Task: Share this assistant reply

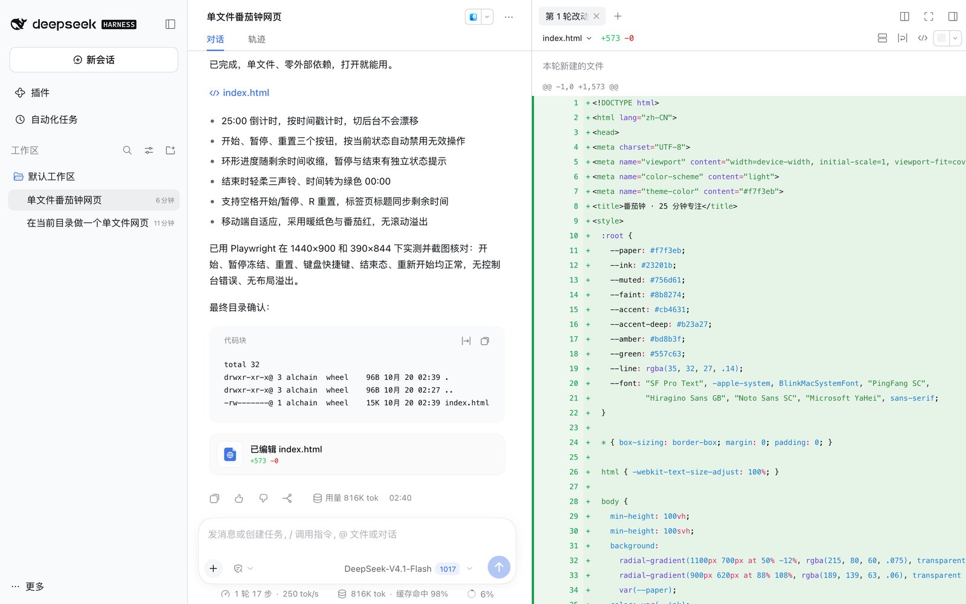Action: click(x=287, y=498)
